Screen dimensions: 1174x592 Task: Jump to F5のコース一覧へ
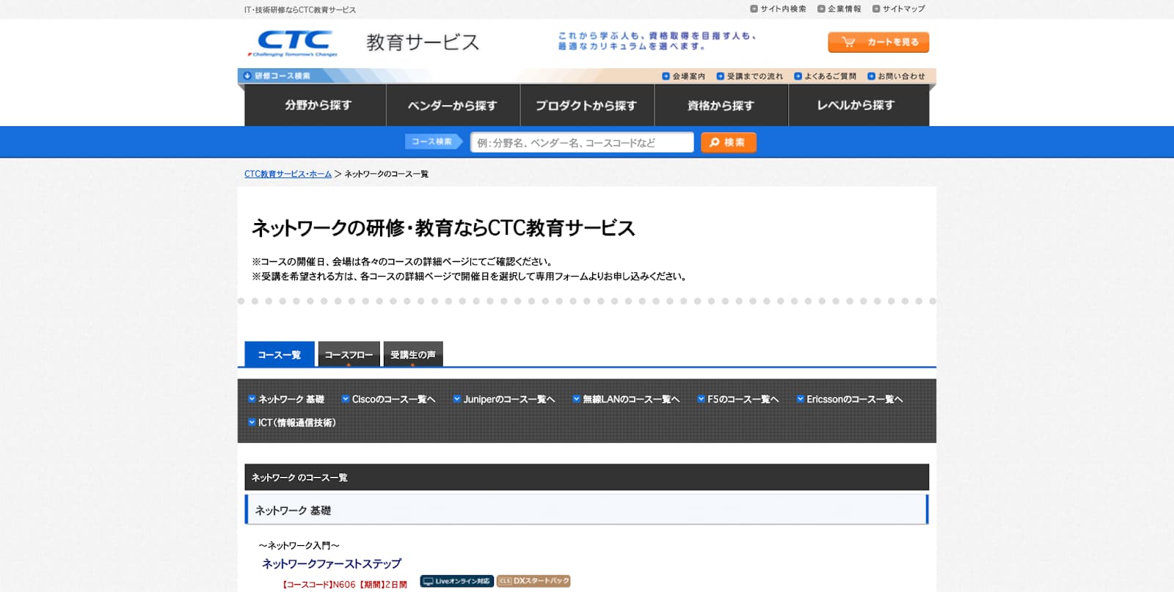click(743, 399)
